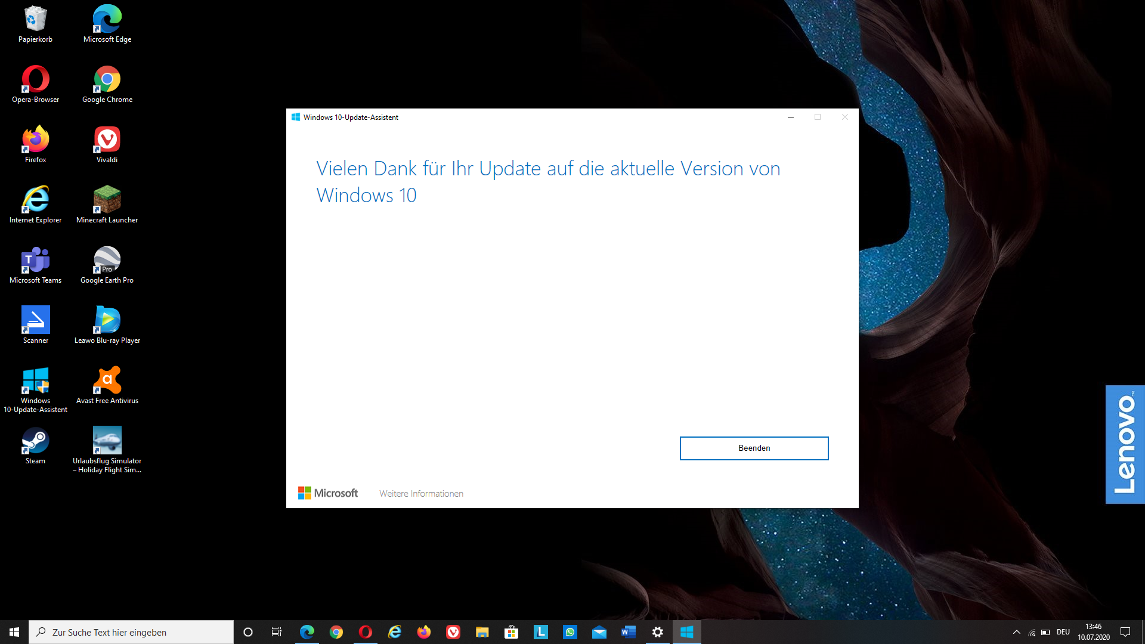Click Beenden to close update assistant
1145x644 pixels.
tap(753, 447)
